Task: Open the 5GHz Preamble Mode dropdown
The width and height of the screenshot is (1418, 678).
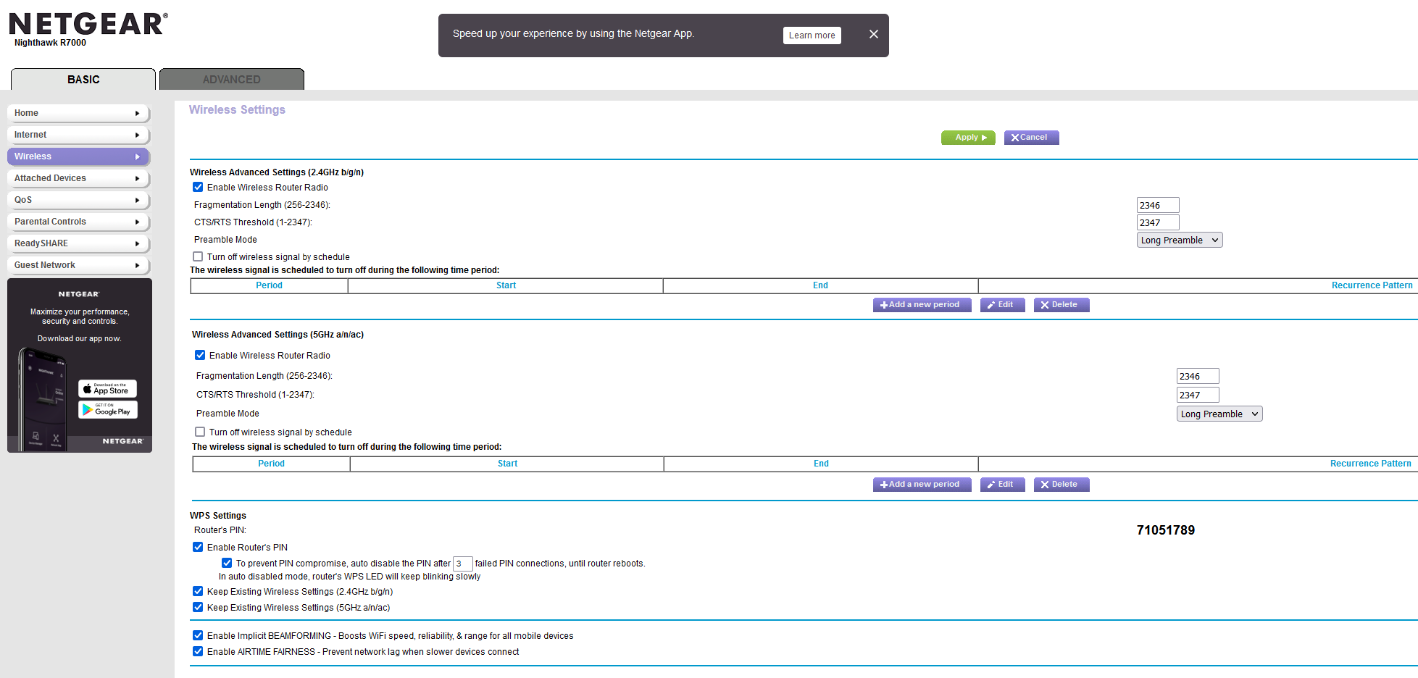Action: [1219, 414]
